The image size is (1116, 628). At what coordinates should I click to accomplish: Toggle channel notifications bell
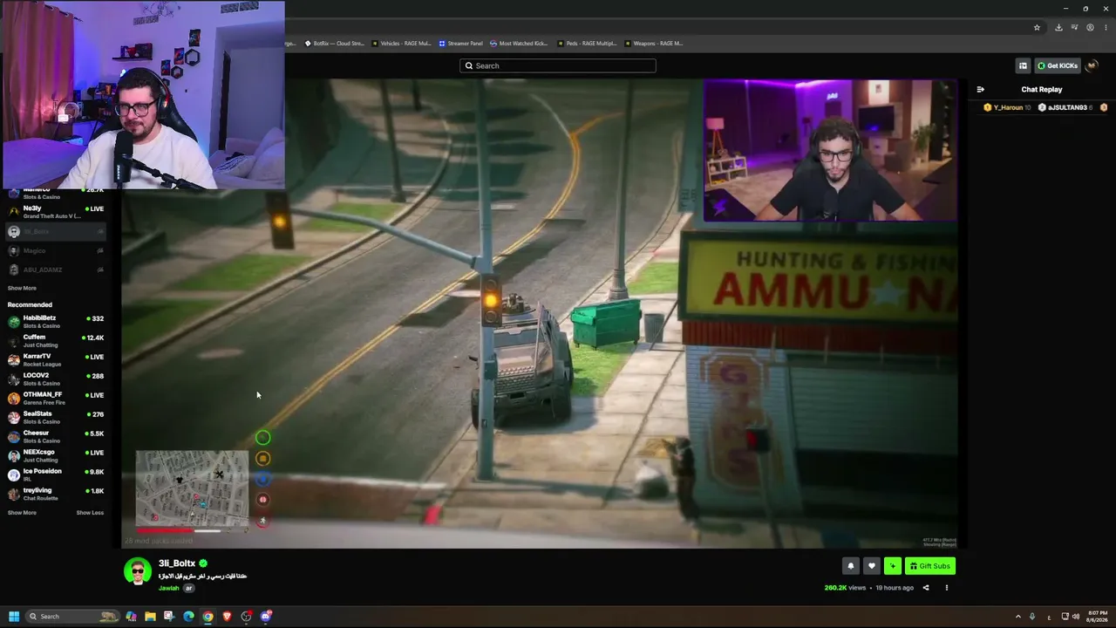tap(851, 566)
